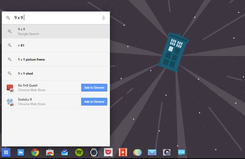Launch the Camera app in shelf

[x=167, y=152]
